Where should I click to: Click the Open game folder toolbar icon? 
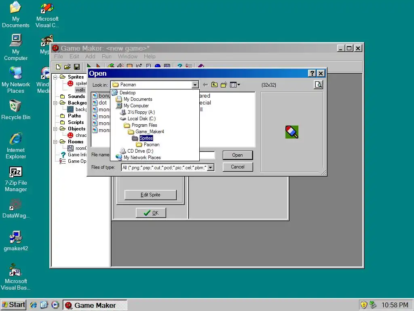click(x=68, y=66)
